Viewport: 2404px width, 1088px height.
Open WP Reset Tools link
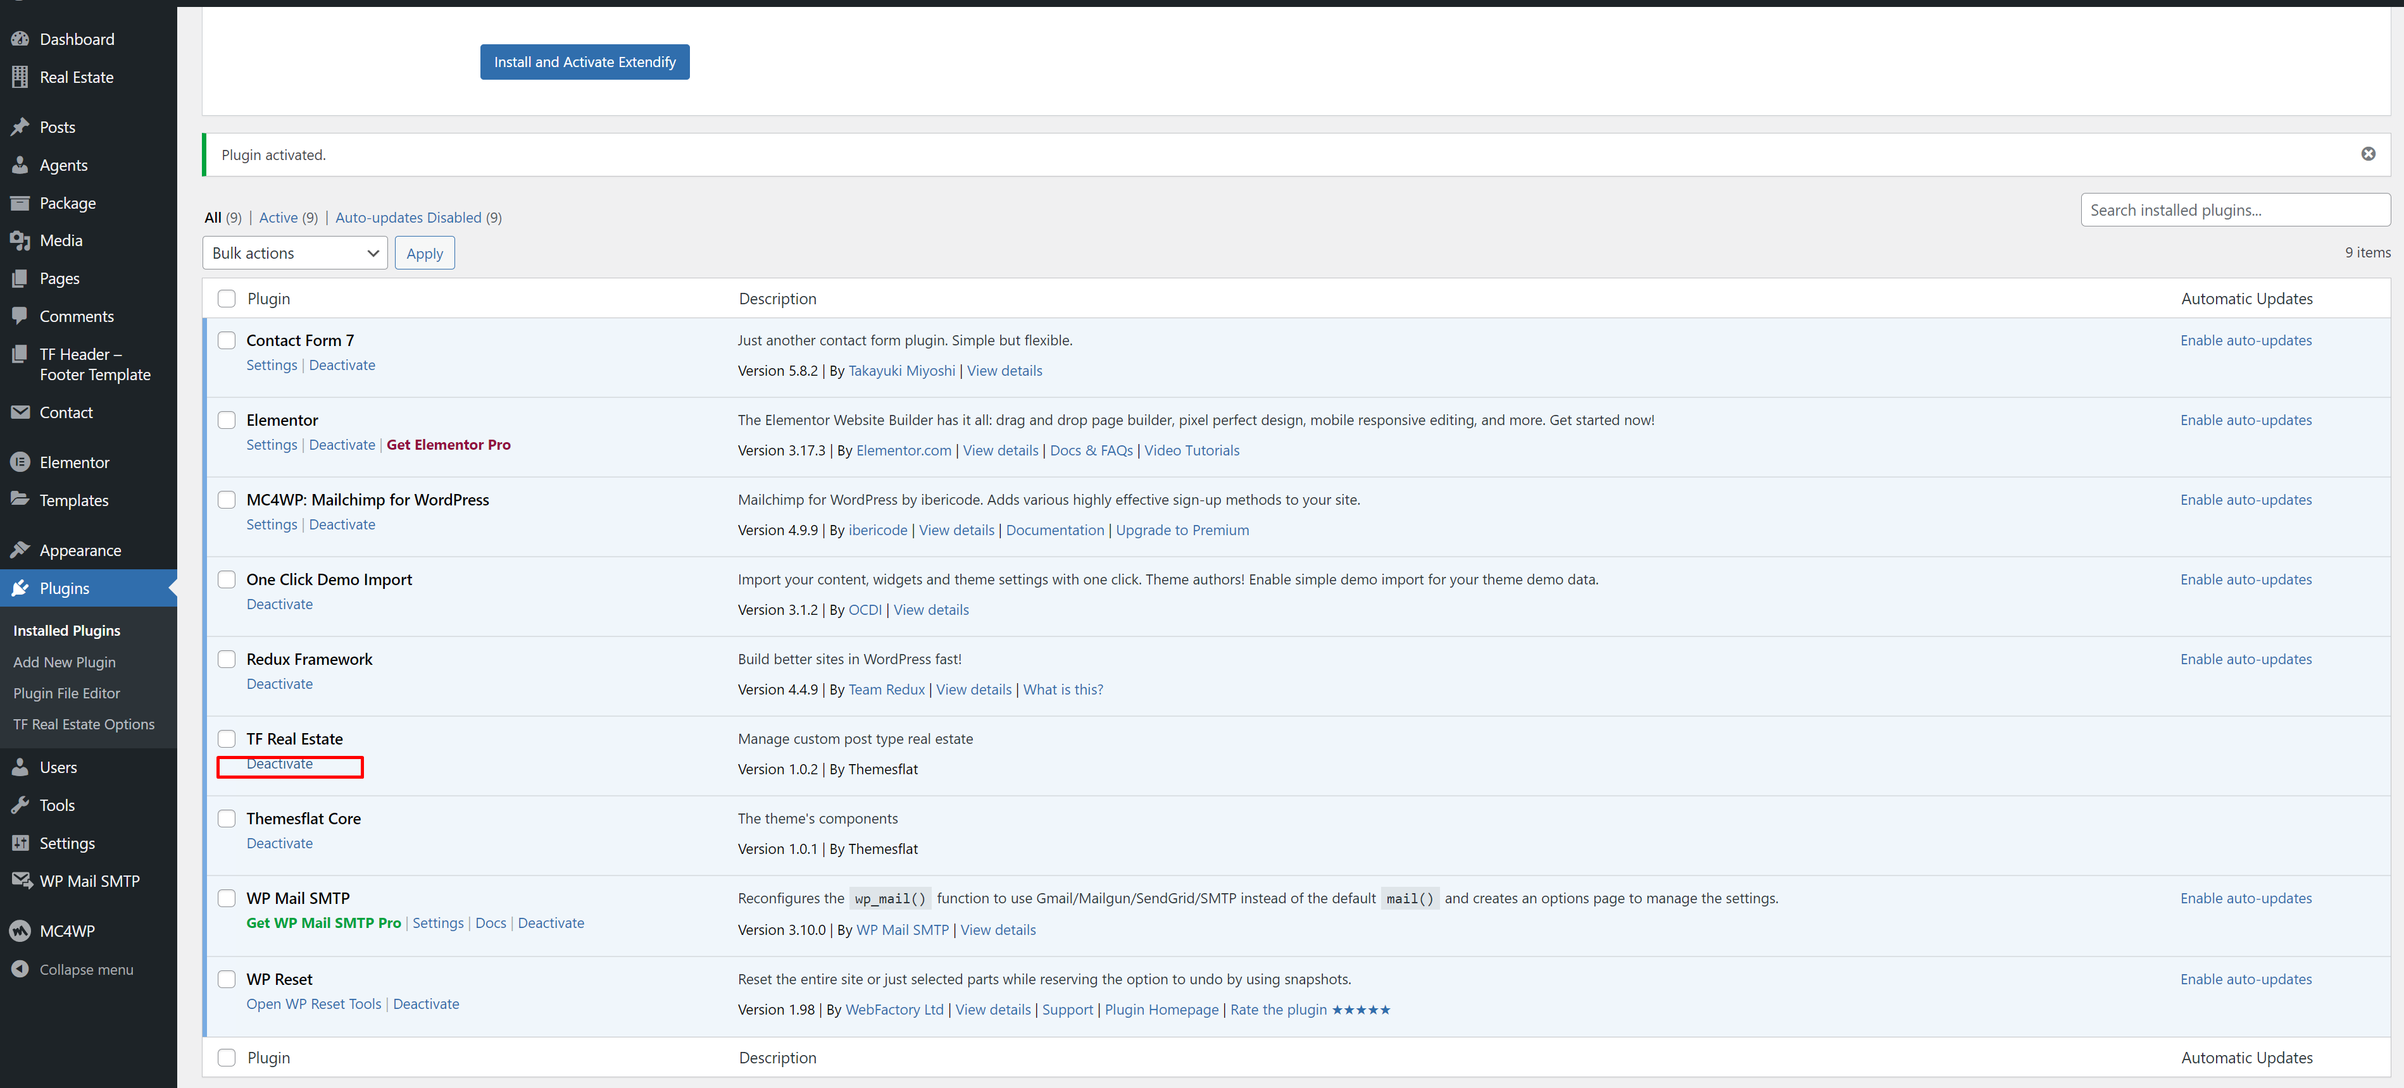(x=313, y=1004)
